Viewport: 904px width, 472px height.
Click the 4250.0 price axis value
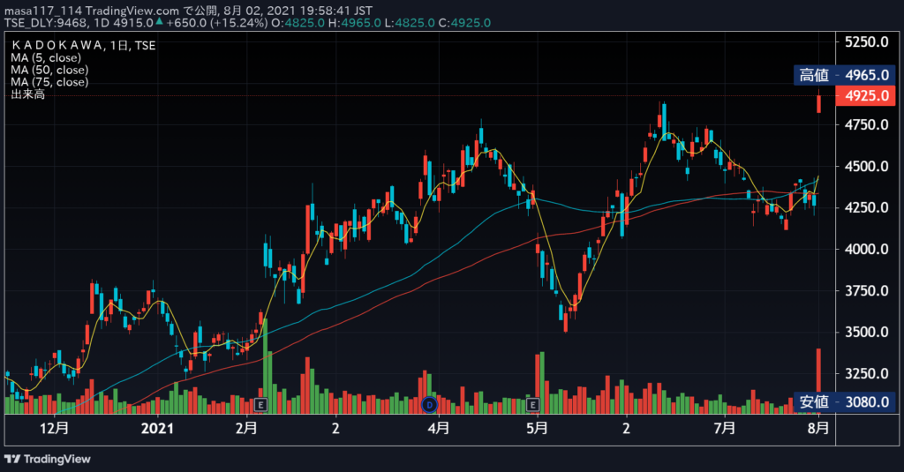867,207
